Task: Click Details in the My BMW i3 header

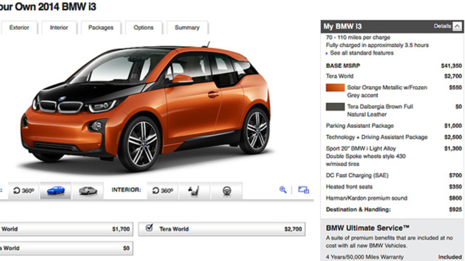Action: 442,26
